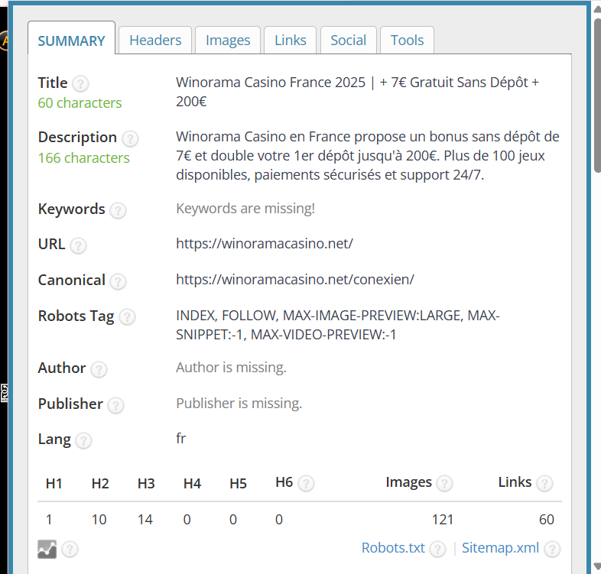The height and width of the screenshot is (574, 601).
Task: Click the help icon next to Title
Action: [x=80, y=83]
